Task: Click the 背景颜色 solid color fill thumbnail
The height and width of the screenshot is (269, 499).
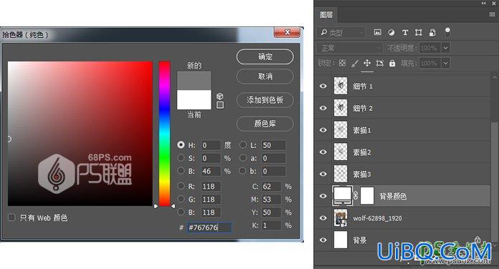Action: [x=343, y=195]
